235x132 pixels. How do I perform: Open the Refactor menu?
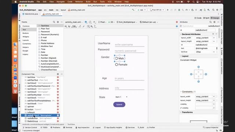tap(79, 1)
